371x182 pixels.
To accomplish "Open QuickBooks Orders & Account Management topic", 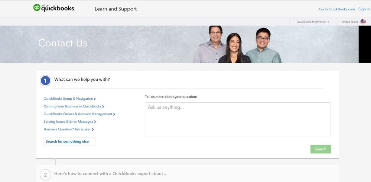I will tap(79, 114).
